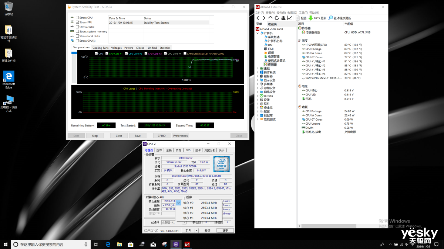Open the Recycle Bin desktop icon
This screenshot has width=444, height=249.
click(x=9, y=8)
